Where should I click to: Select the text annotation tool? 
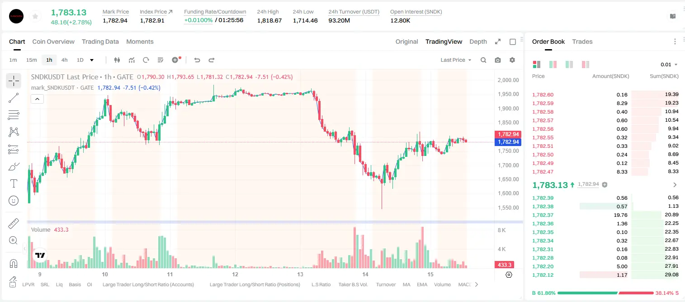pos(14,183)
